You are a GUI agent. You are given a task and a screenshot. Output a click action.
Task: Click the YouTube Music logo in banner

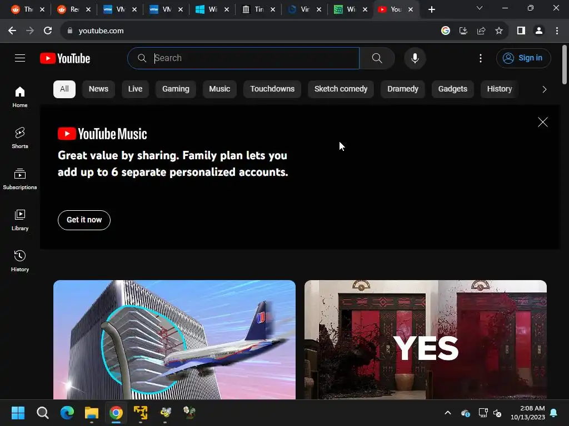click(x=102, y=134)
